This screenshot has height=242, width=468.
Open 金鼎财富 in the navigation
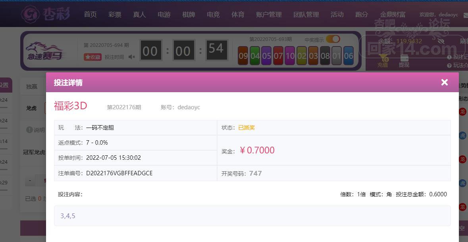tap(393, 14)
